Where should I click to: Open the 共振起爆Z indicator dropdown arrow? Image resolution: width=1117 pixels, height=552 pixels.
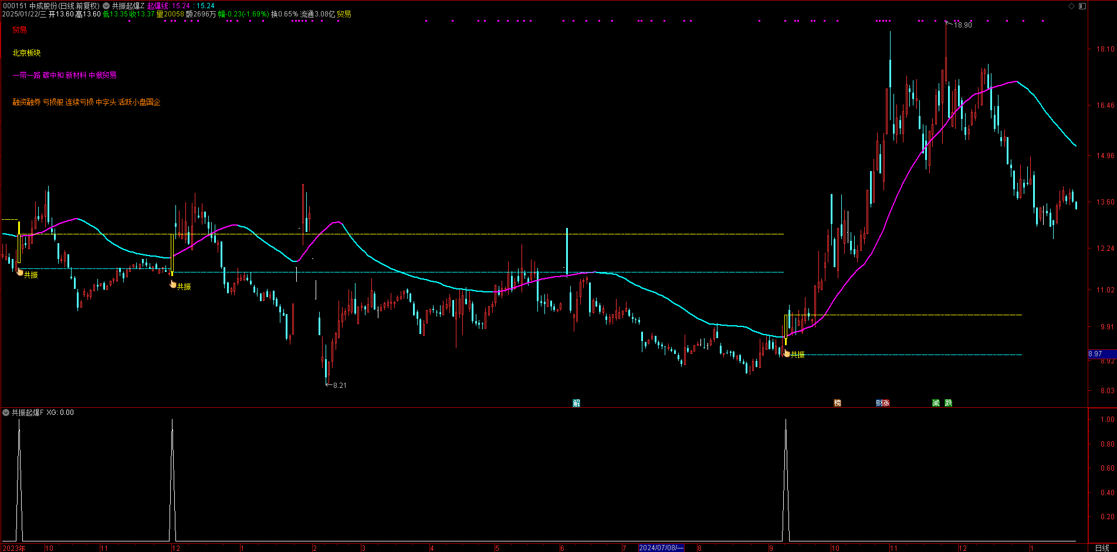click(x=106, y=6)
